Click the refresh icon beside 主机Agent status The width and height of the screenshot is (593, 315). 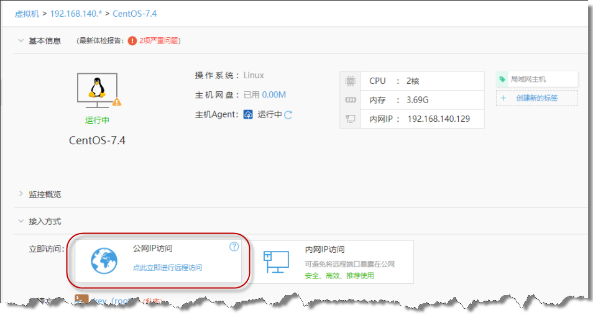[x=288, y=115]
